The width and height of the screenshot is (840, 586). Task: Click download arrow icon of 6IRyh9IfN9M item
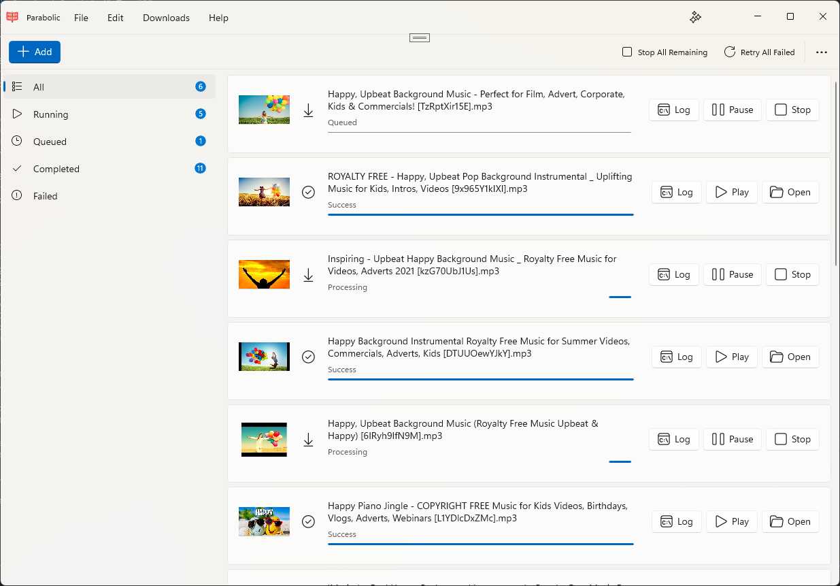pyautogui.click(x=308, y=440)
